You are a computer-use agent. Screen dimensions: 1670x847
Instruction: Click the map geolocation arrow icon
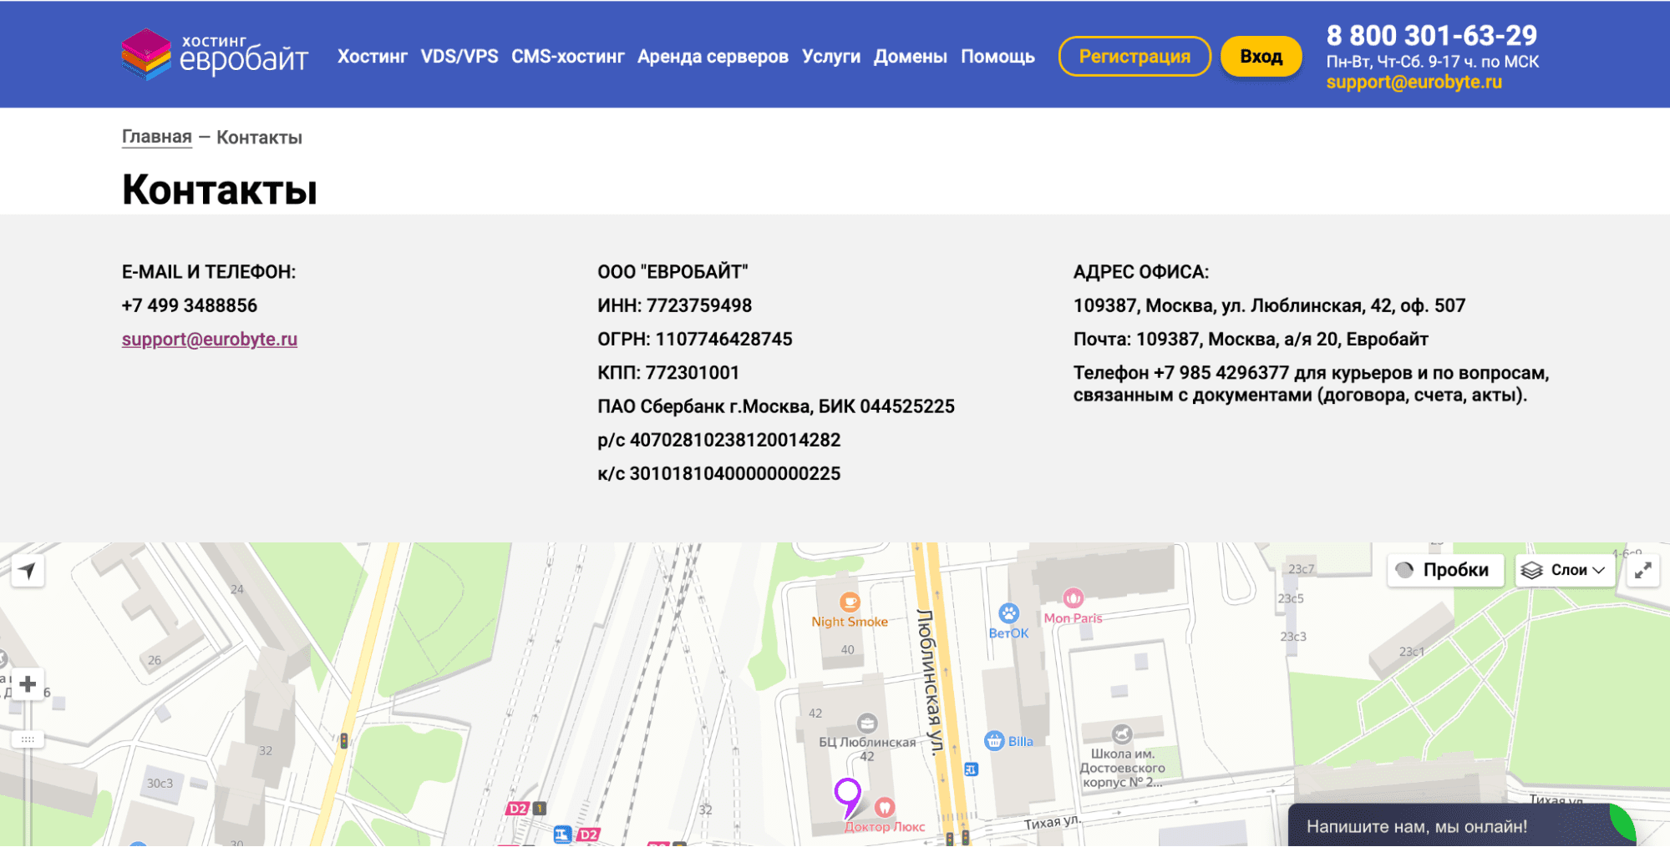pyautogui.click(x=28, y=571)
